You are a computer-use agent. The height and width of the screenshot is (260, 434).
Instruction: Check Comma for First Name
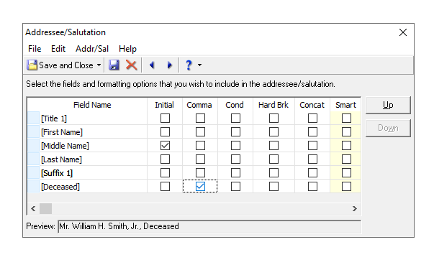[200, 132]
